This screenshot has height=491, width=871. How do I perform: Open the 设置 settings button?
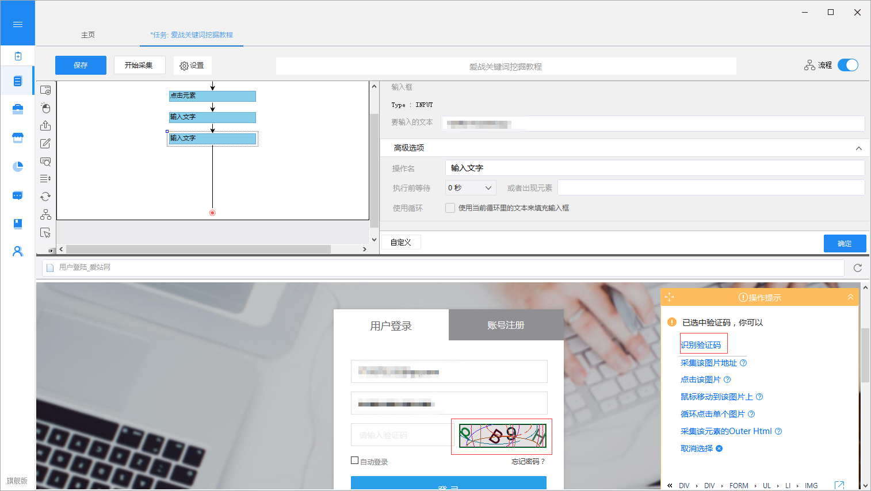click(192, 66)
